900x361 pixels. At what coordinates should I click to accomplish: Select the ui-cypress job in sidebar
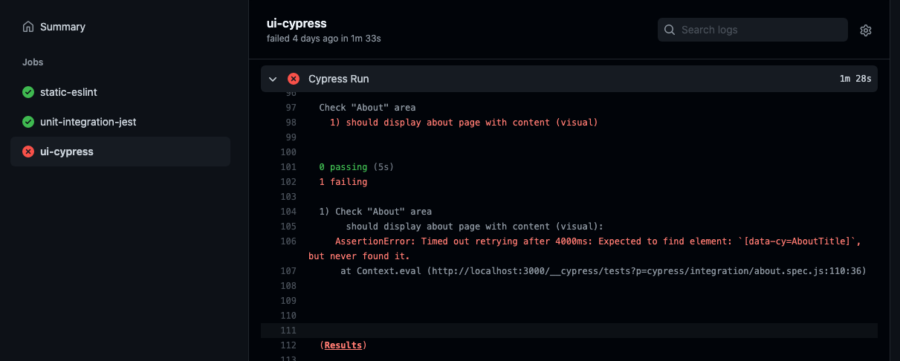click(x=120, y=152)
